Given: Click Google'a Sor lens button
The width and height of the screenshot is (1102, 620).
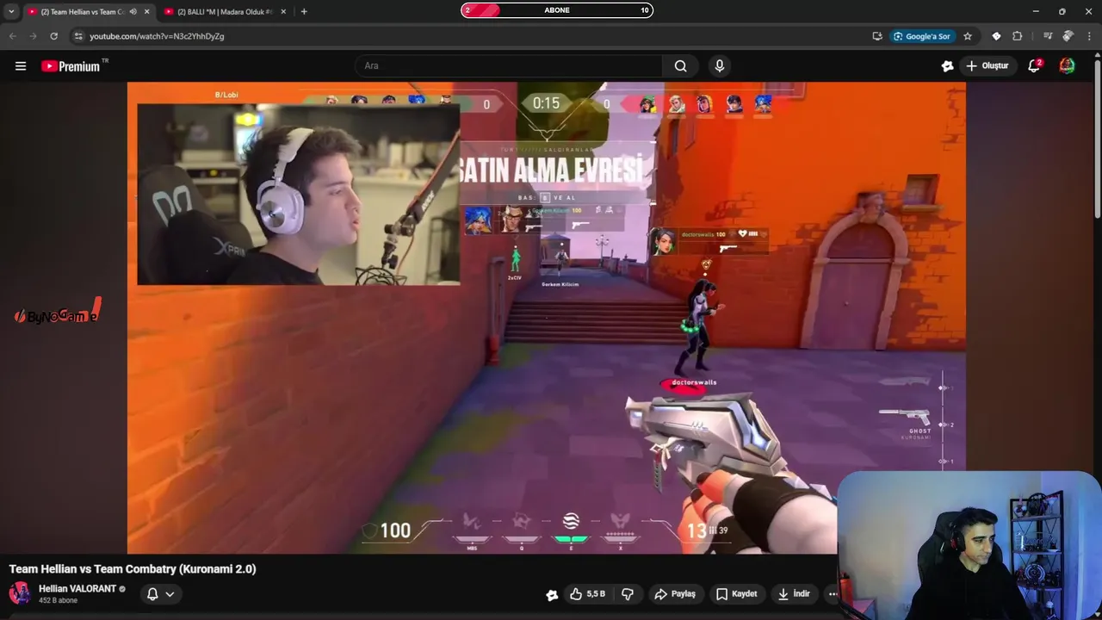Looking at the screenshot, I should (921, 36).
